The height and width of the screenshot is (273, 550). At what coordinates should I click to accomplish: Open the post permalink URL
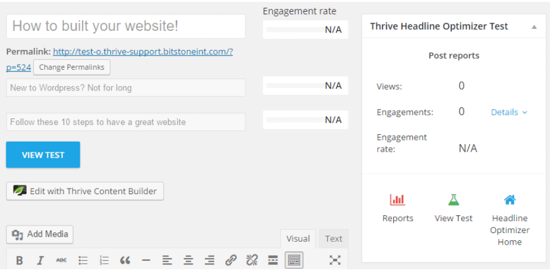[x=143, y=52]
